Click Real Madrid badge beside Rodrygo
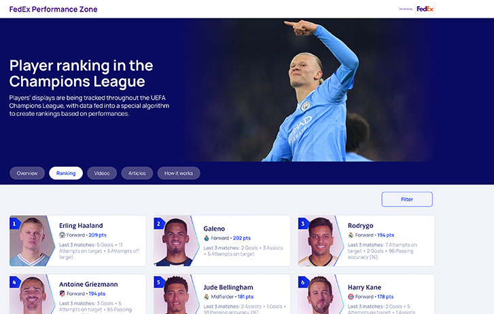Screen dimensions: 494x314 pos(351,235)
